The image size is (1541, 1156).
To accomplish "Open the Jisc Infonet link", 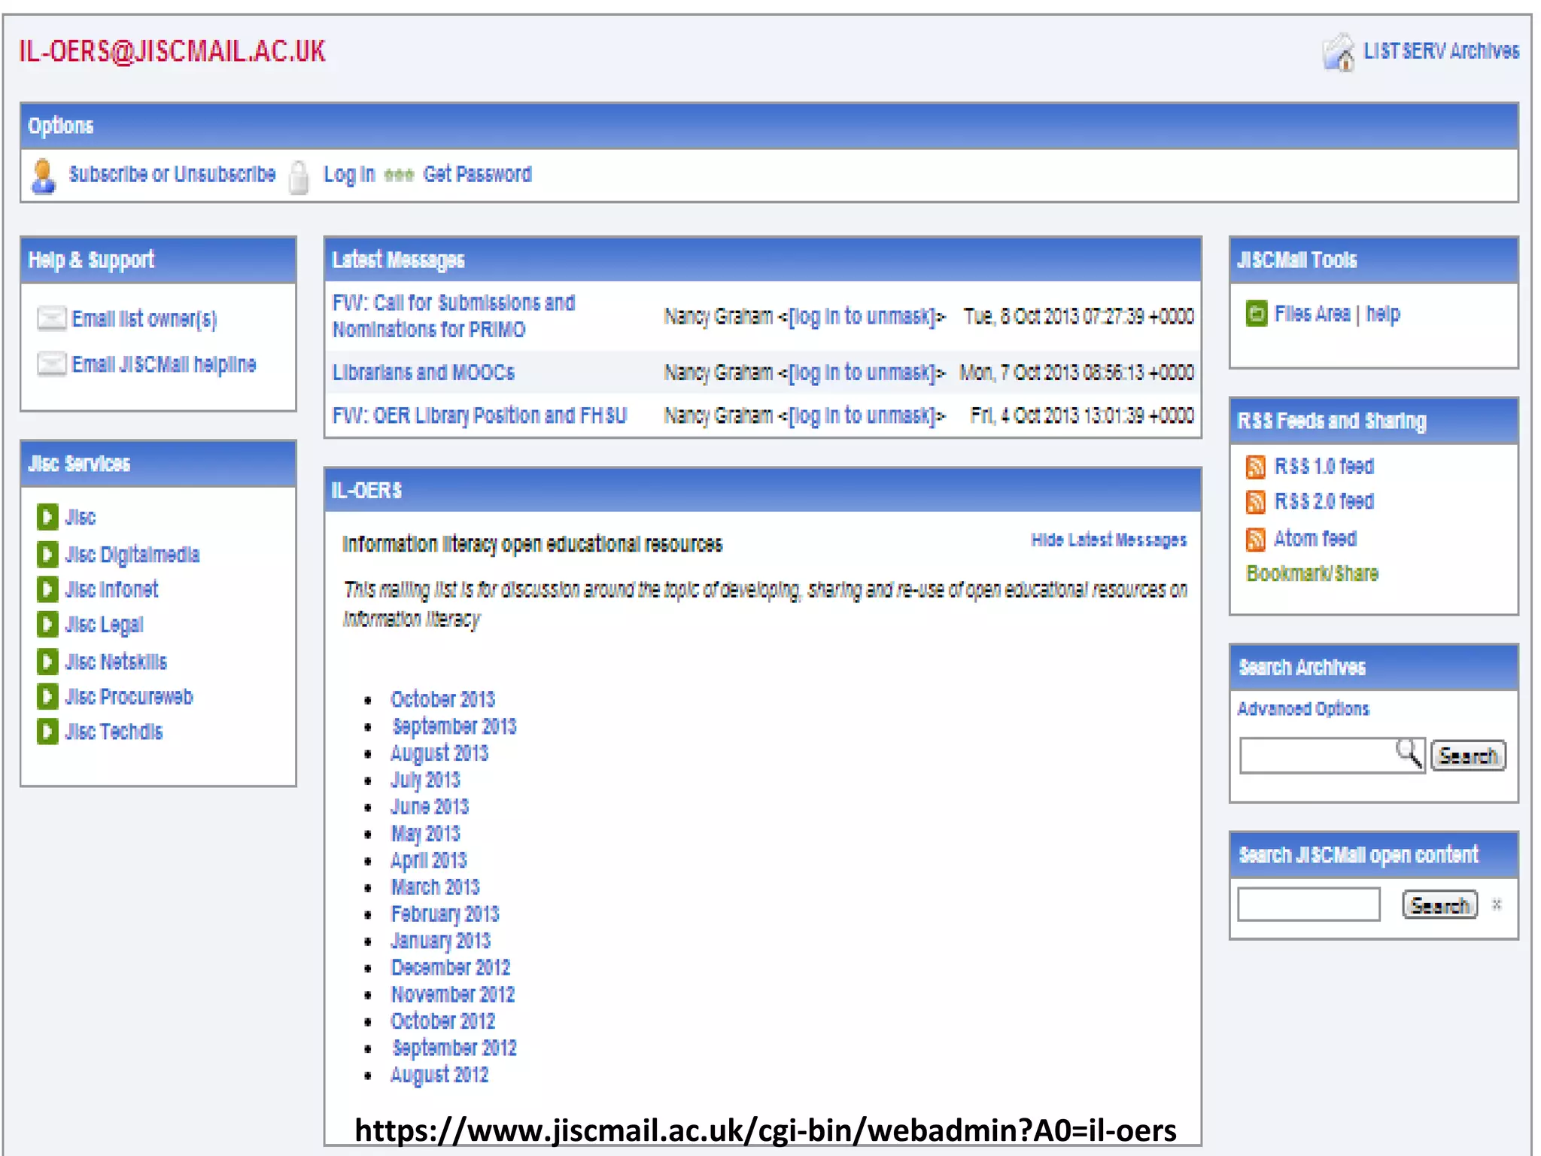I will pos(111,589).
